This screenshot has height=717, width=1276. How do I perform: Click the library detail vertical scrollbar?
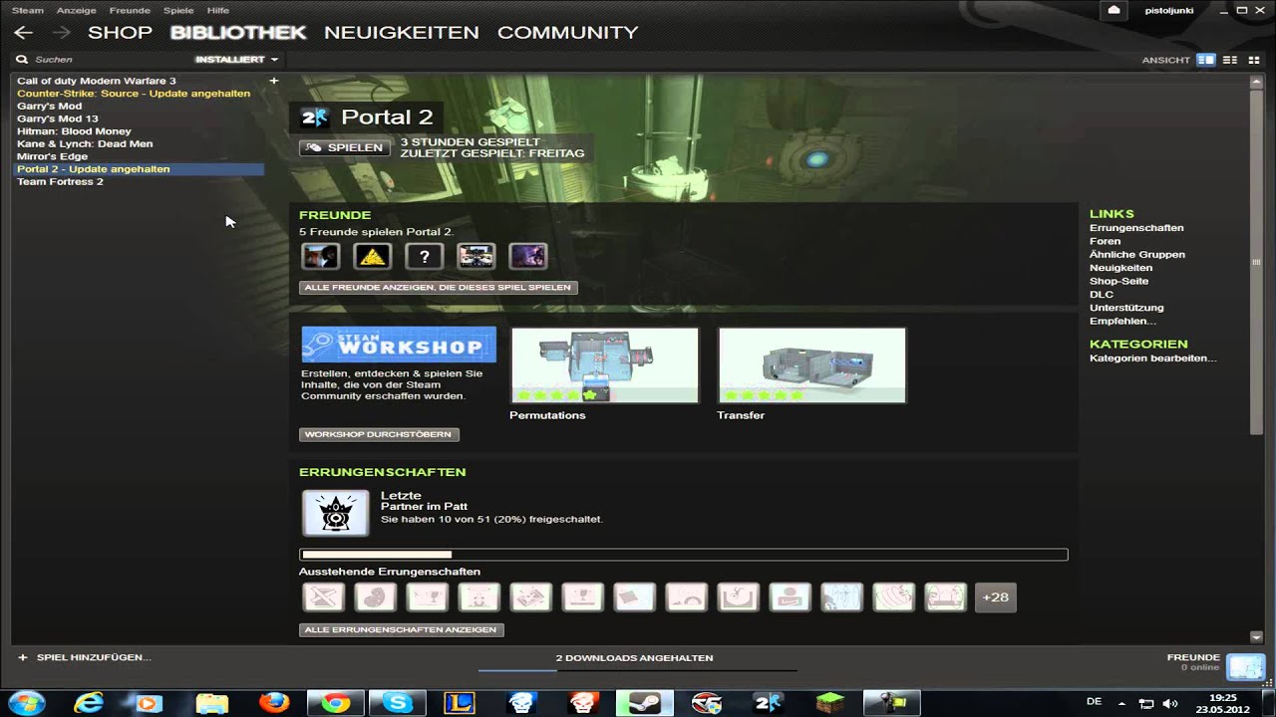pos(1256,261)
